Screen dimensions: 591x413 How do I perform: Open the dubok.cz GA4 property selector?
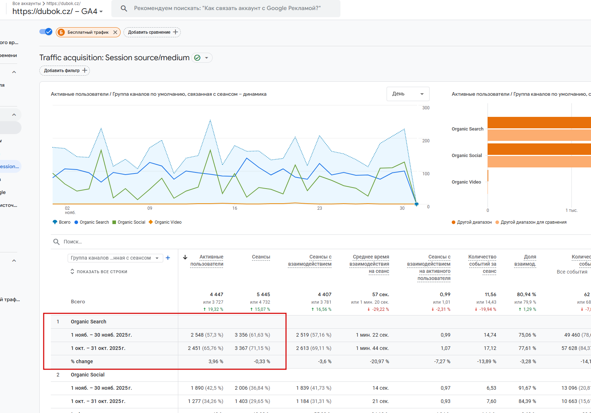pos(58,11)
